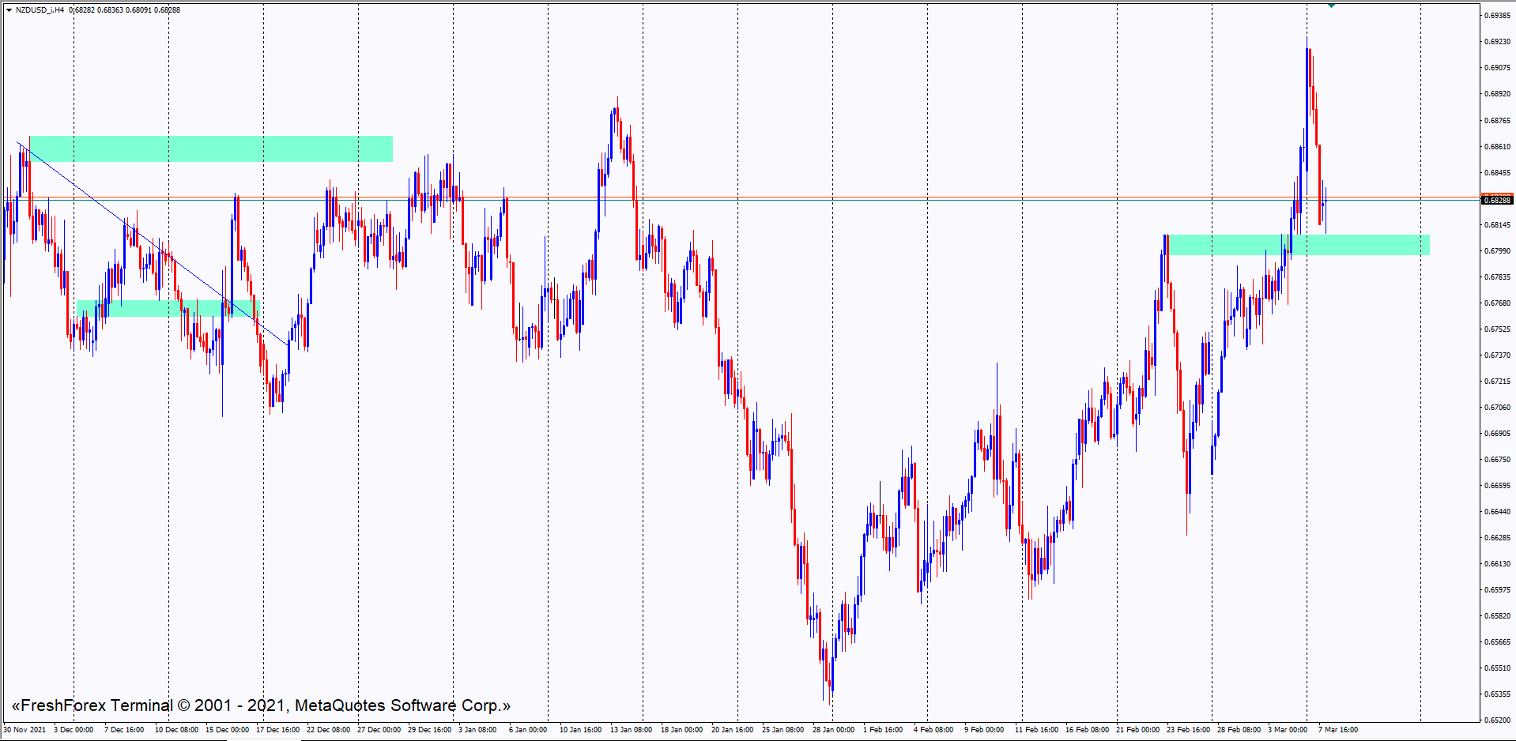Click the 0.68610 price scale label
This screenshot has height=741, width=1516.
(1497, 147)
